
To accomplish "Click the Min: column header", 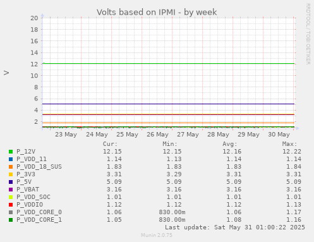I will 170,144.
